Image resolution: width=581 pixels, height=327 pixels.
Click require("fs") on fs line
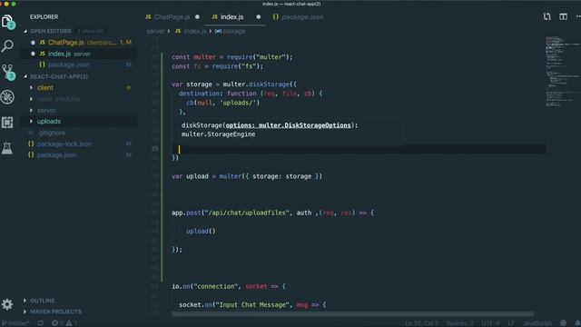coord(236,66)
